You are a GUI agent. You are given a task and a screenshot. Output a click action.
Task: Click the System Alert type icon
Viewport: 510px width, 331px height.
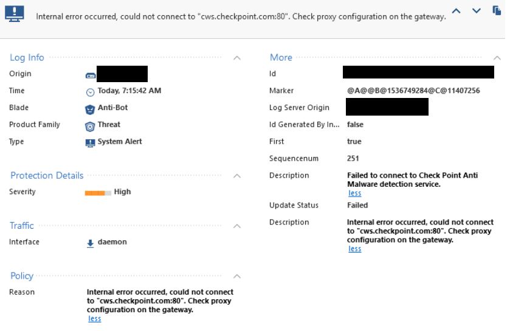[x=90, y=143]
